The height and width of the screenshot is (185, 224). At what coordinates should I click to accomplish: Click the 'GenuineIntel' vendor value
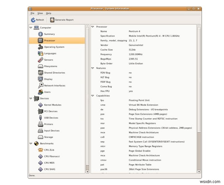click(136, 45)
